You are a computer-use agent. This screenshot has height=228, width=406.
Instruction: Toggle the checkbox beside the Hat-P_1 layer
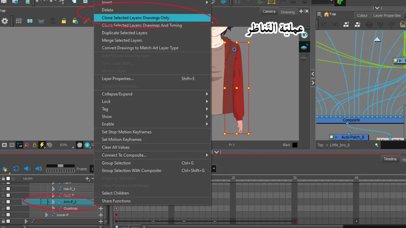point(8,189)
